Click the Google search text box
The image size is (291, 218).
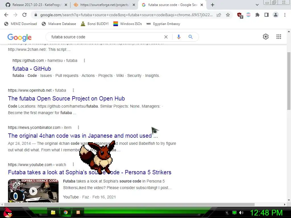click(x=106, y=37)
